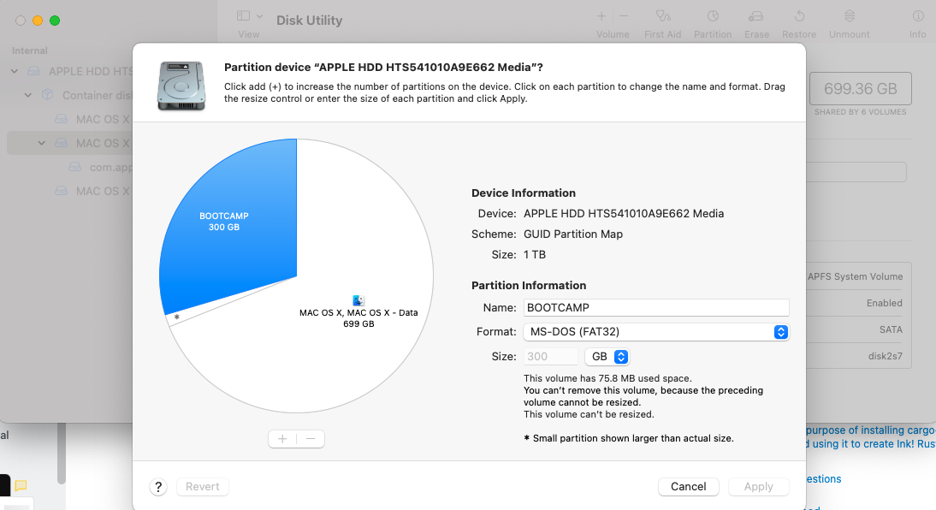Click the SATA connection value
This screenshot has width=936, height=510.
[891, 329]
